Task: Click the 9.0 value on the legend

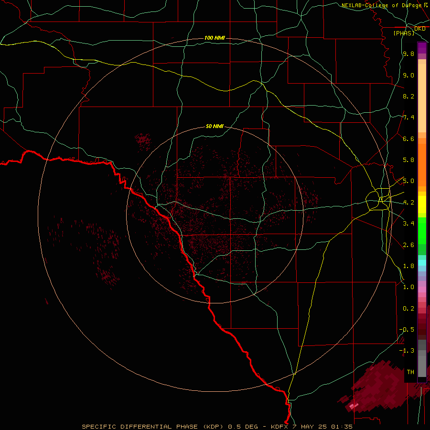Action: coord(408,75)
